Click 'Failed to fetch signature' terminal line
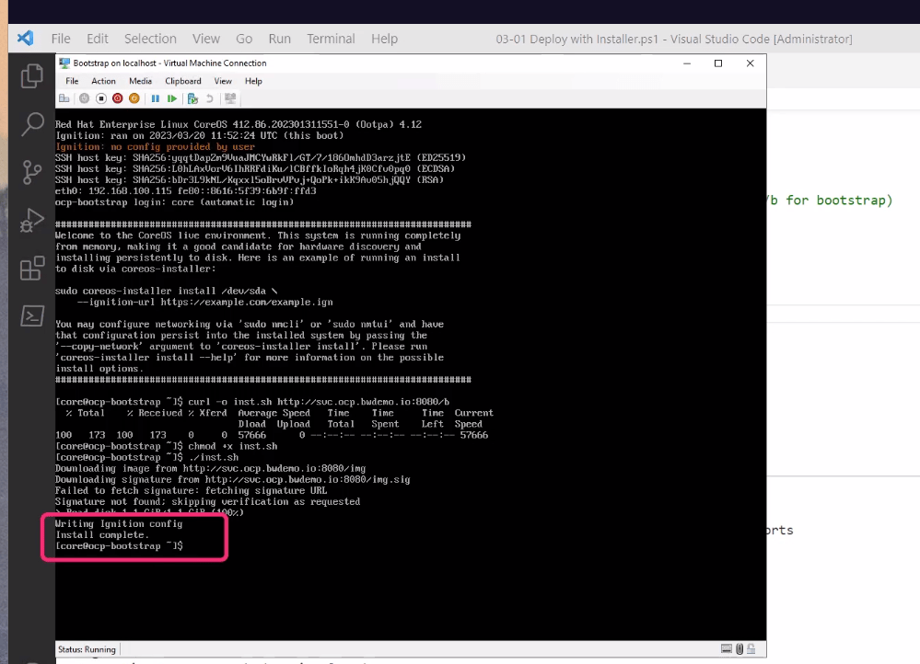 [192, 490]
